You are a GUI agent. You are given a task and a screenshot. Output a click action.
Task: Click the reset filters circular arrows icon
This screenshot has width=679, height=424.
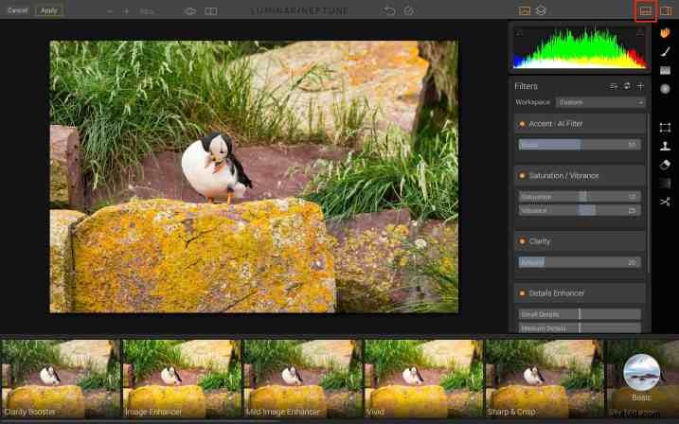[x=627, y=86]
